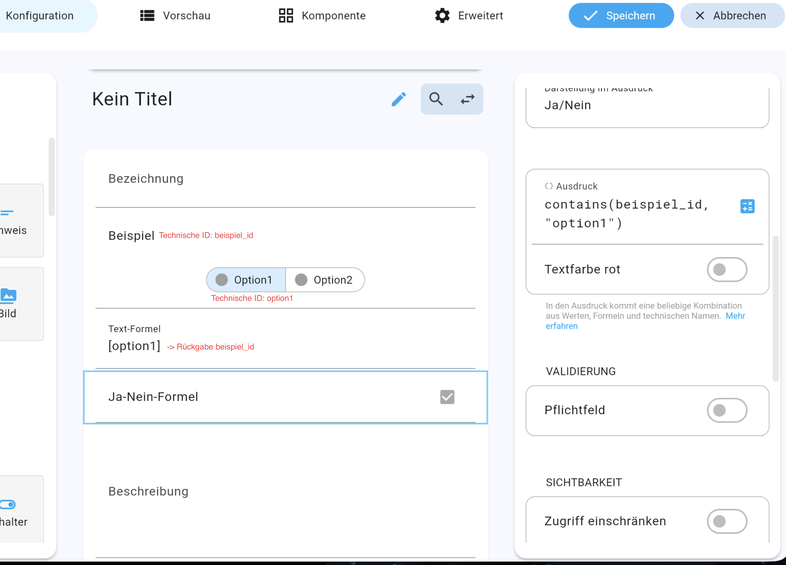Switch to the Konfiguration tab
Image resolution: width=786 pixels, height=565 pixels.
40,16
